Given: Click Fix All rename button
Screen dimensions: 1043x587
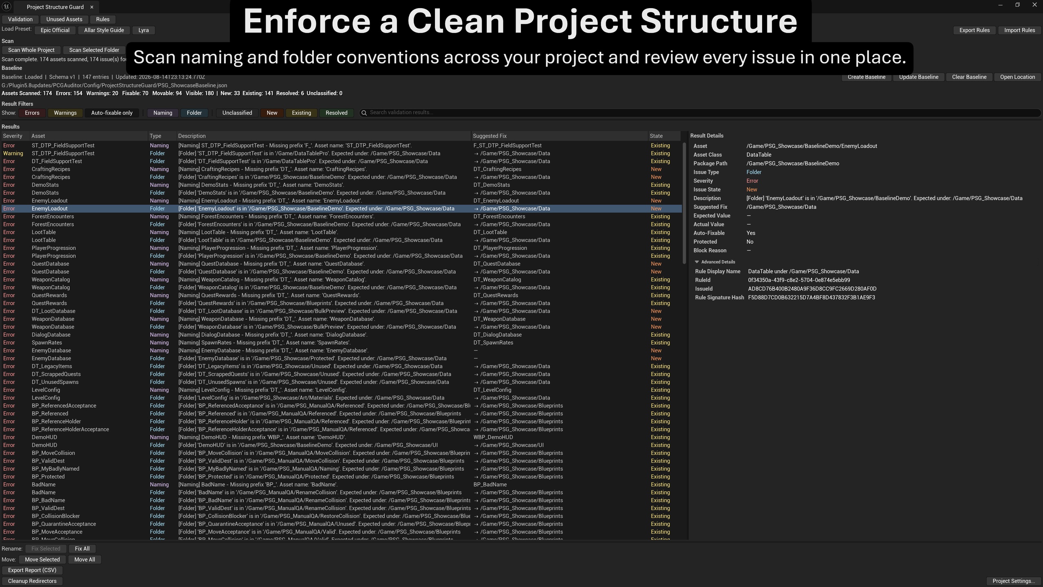Looking at the screenshot, I should 82,549.
